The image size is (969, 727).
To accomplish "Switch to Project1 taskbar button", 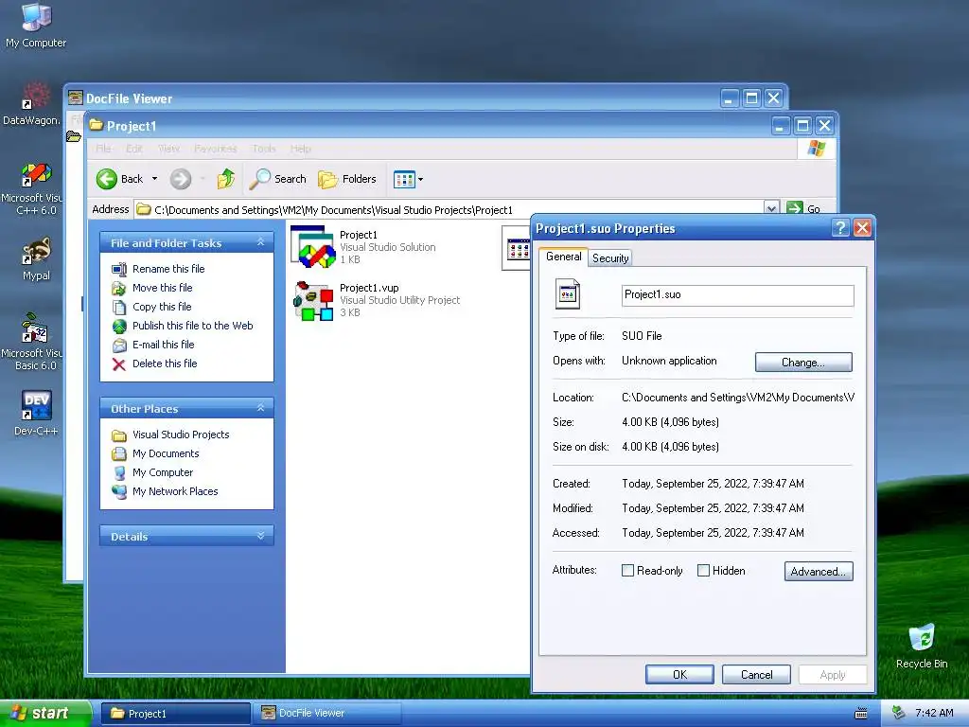I will (175, 714).
